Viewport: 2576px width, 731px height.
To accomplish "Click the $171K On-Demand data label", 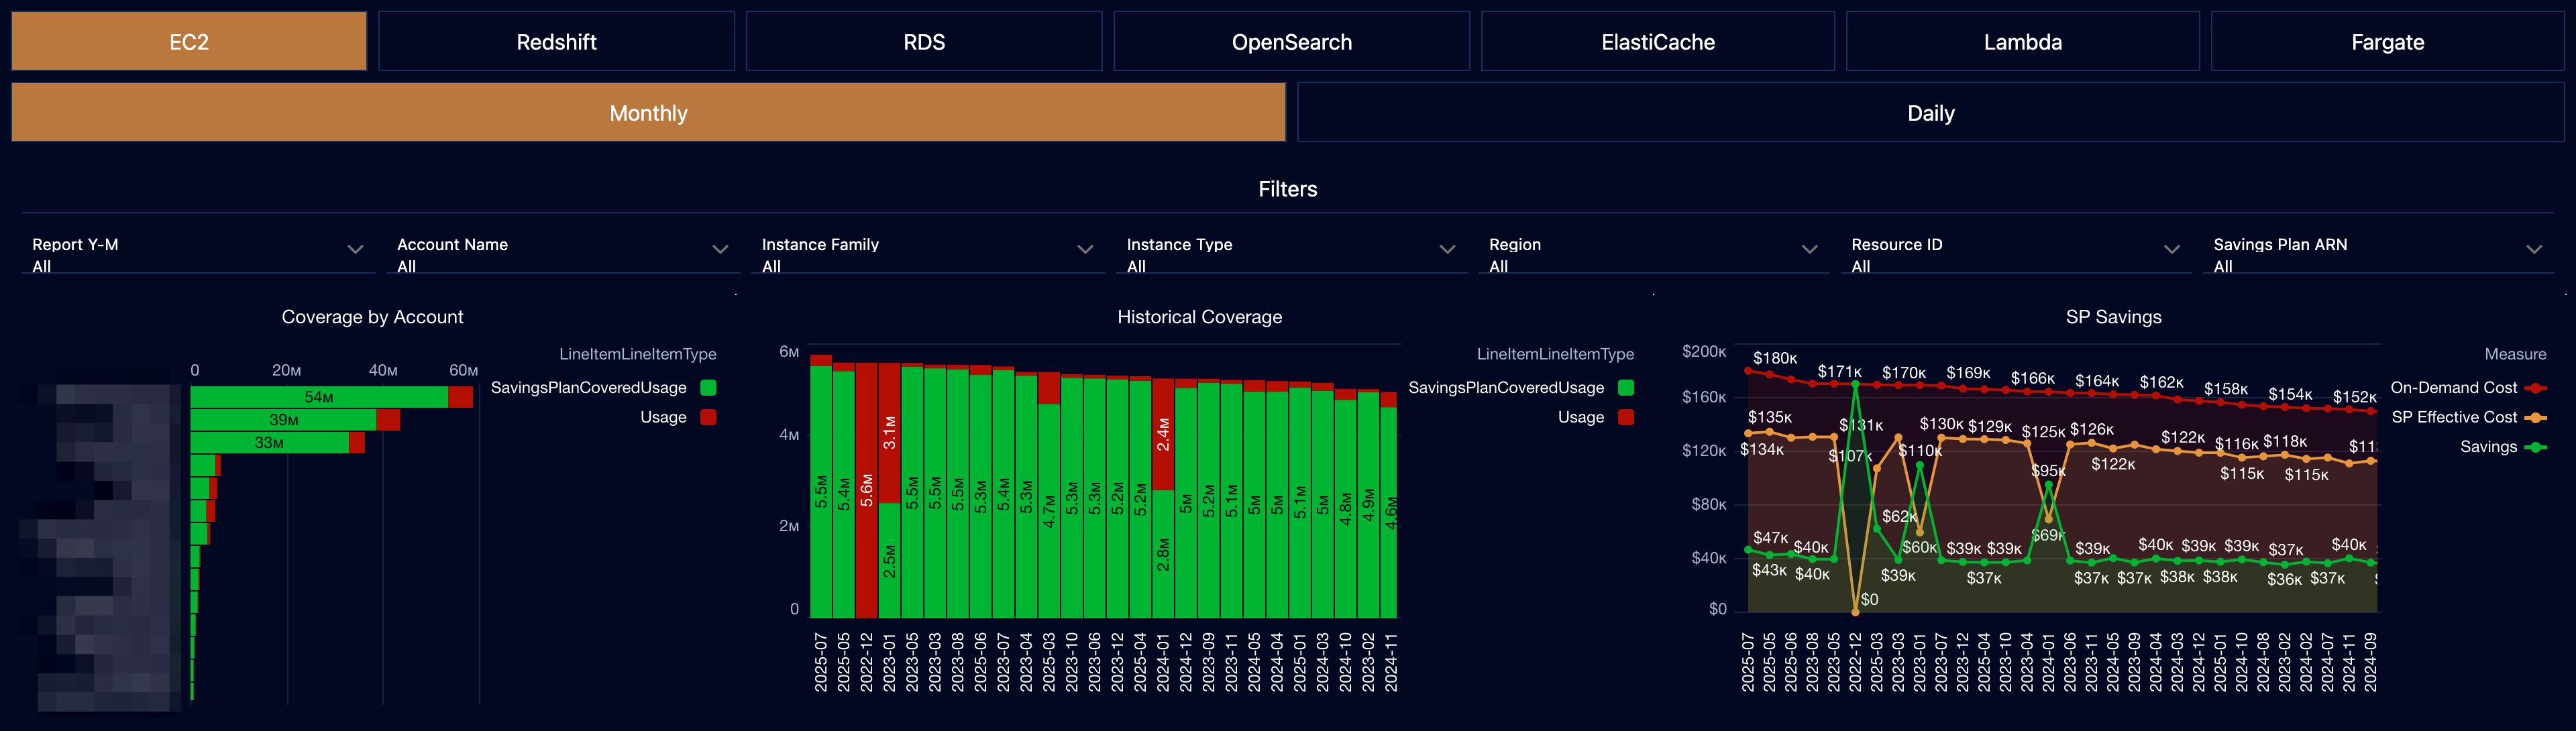I will point(1840,372).
